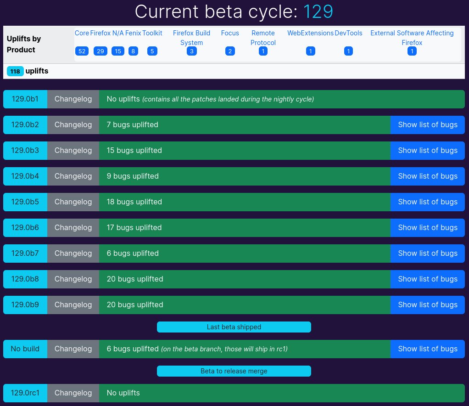Open the Remote Protocol uplifts link
This screenshot has width=469, height=406.
263,38
